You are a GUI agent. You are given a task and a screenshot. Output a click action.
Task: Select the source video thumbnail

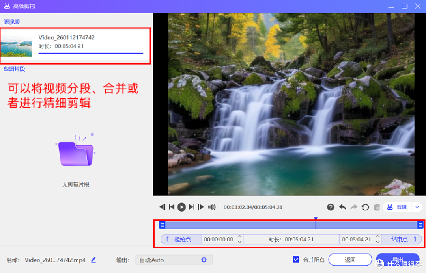[x=16, y=46]
